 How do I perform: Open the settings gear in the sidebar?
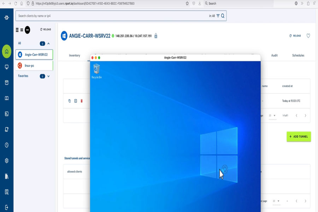(x=7, y=161)
